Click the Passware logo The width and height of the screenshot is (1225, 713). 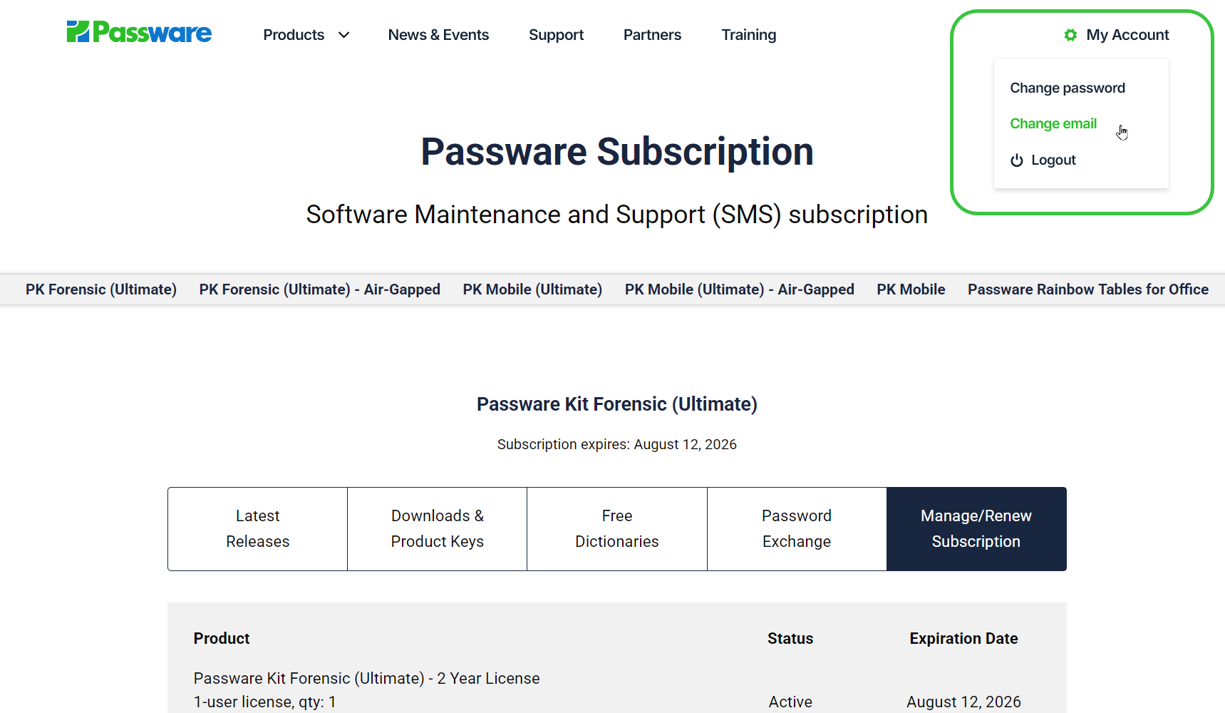139,32
